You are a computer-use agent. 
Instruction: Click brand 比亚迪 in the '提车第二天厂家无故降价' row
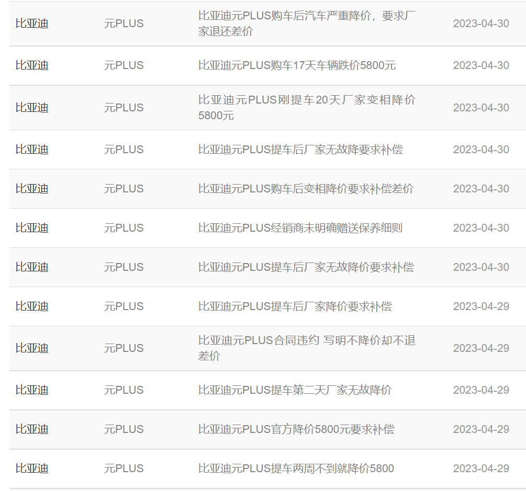(32, 390)
